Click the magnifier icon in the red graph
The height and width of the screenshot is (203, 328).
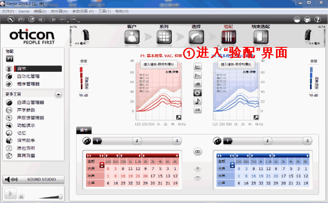click(x=178, y=117)
